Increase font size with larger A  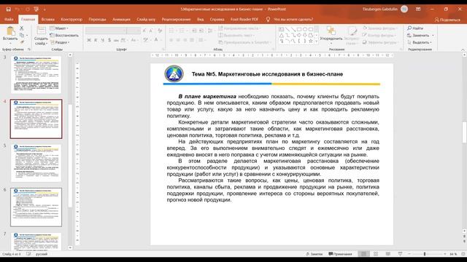coord(144,31)
